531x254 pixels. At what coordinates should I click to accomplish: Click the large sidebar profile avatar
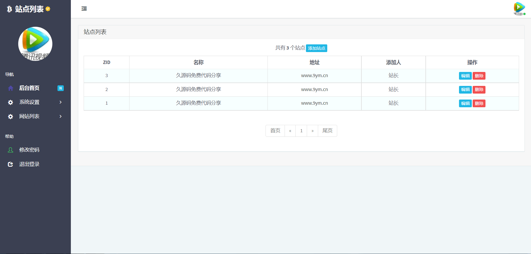[x=35, y=44]
